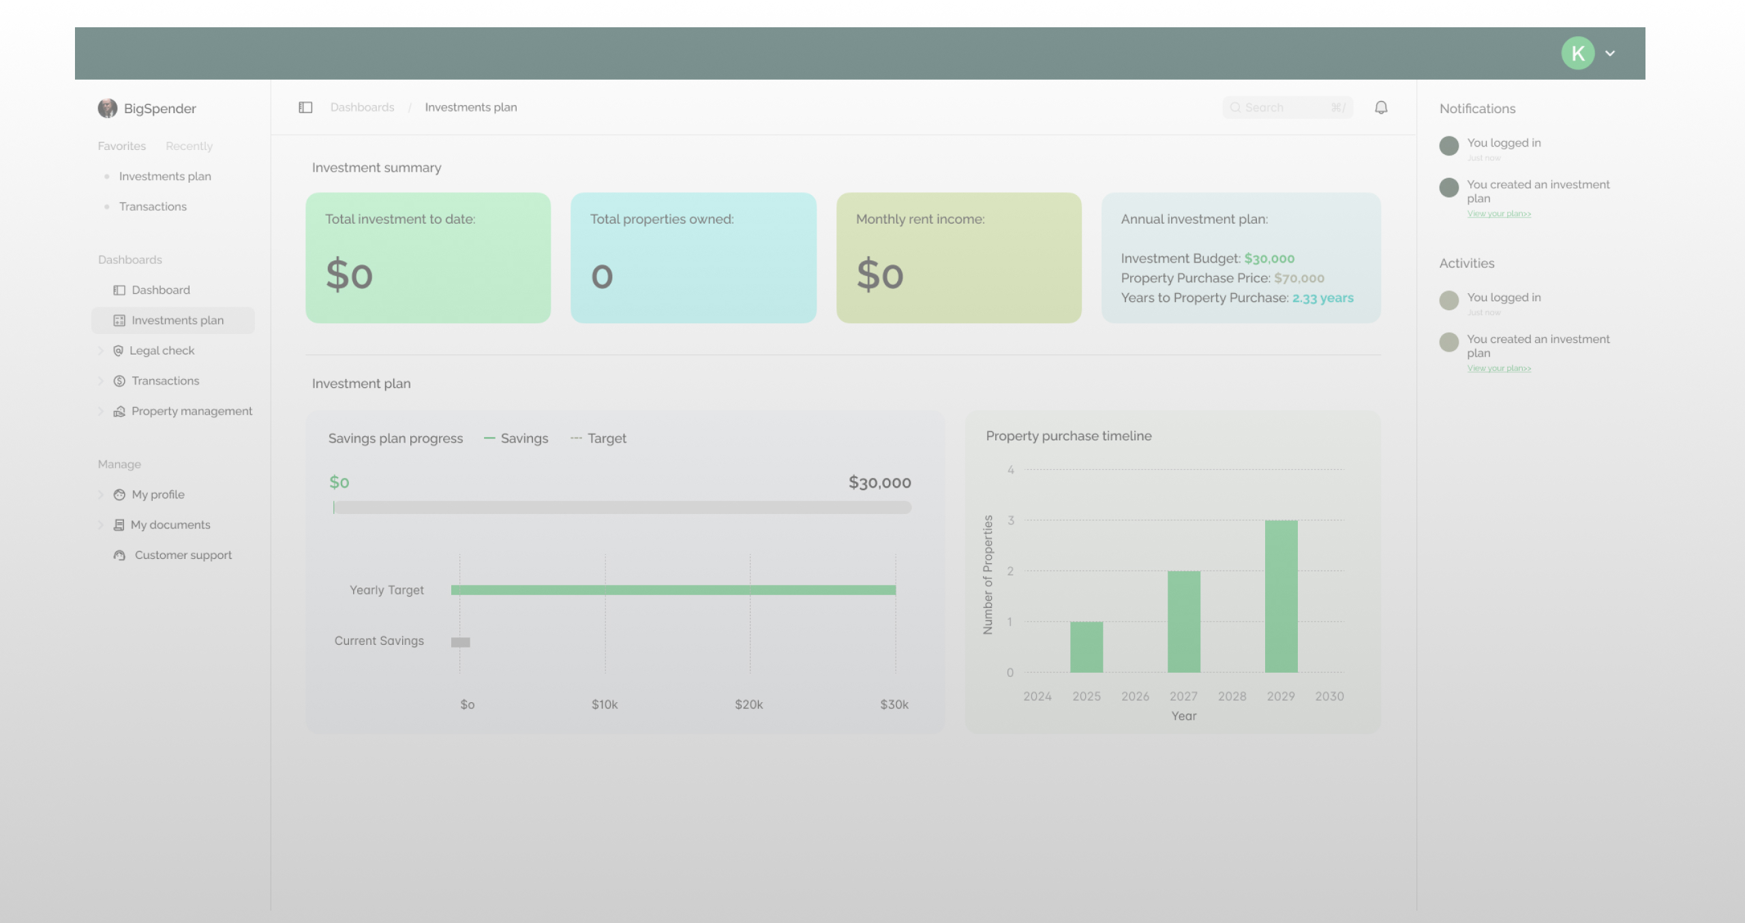This screenshot has width=1745, height=923.
Task: Toggle the Savings legend item
Action: tap(516, 439)
